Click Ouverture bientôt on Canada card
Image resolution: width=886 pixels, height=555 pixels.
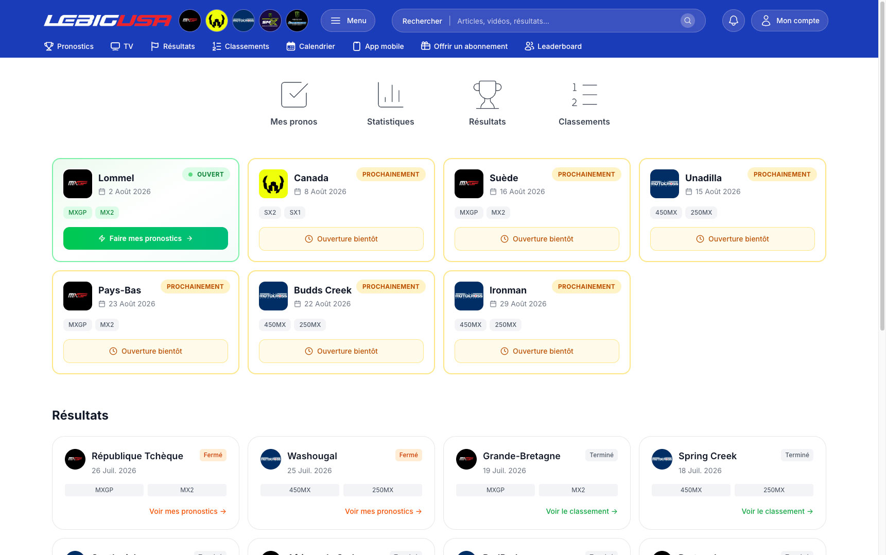click(341, 239)
